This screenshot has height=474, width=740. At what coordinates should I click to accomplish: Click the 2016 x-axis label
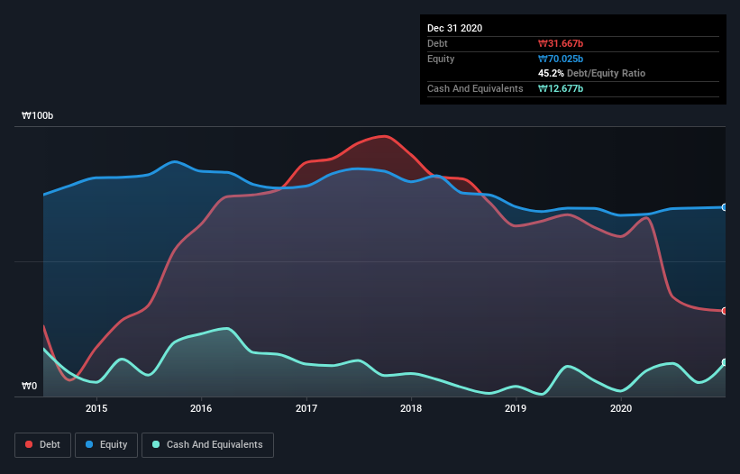click(x=201, y=408)
